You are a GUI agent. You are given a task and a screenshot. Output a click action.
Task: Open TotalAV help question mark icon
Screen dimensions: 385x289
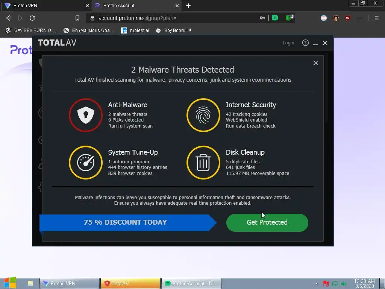[x=305, y=43]
